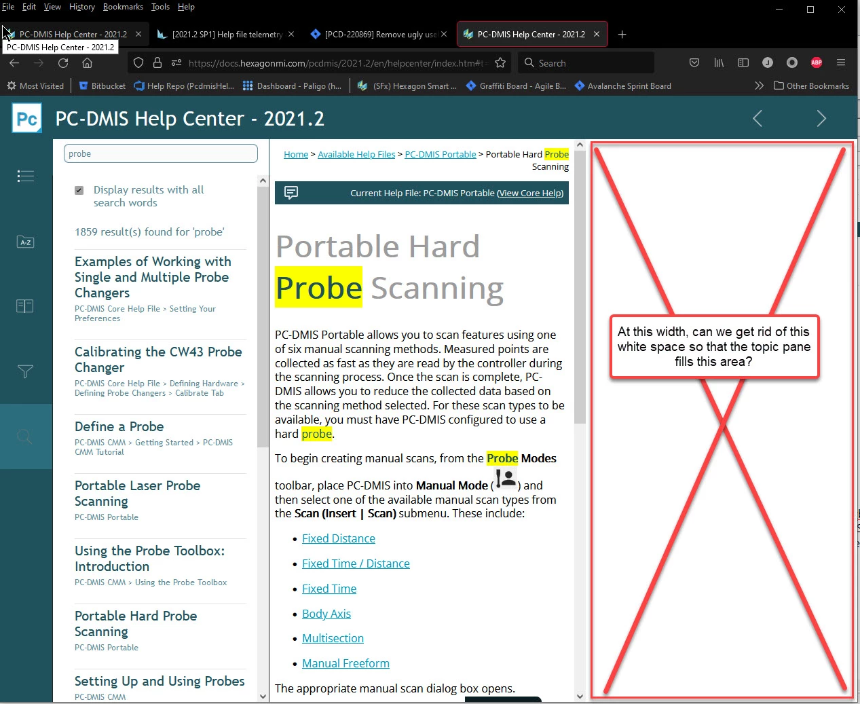Click the browser Forward arrow

[x=39, y=63]
